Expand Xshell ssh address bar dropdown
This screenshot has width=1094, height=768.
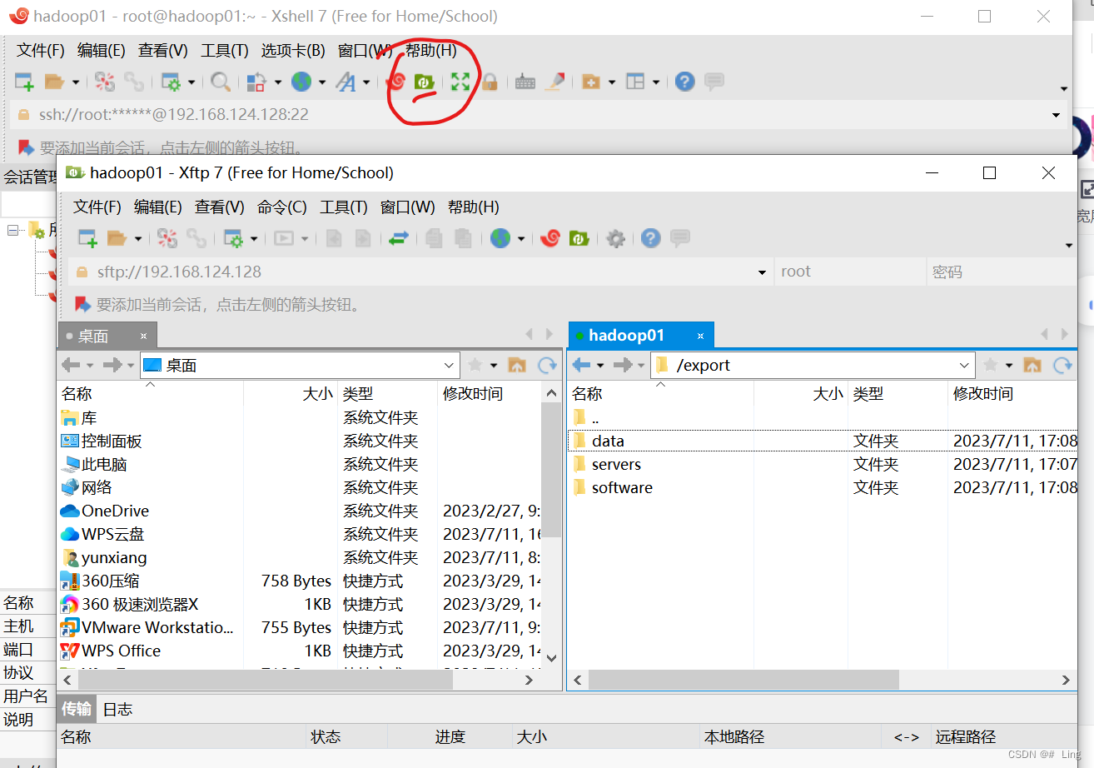pyautogui.click(x=1057, y=115)
